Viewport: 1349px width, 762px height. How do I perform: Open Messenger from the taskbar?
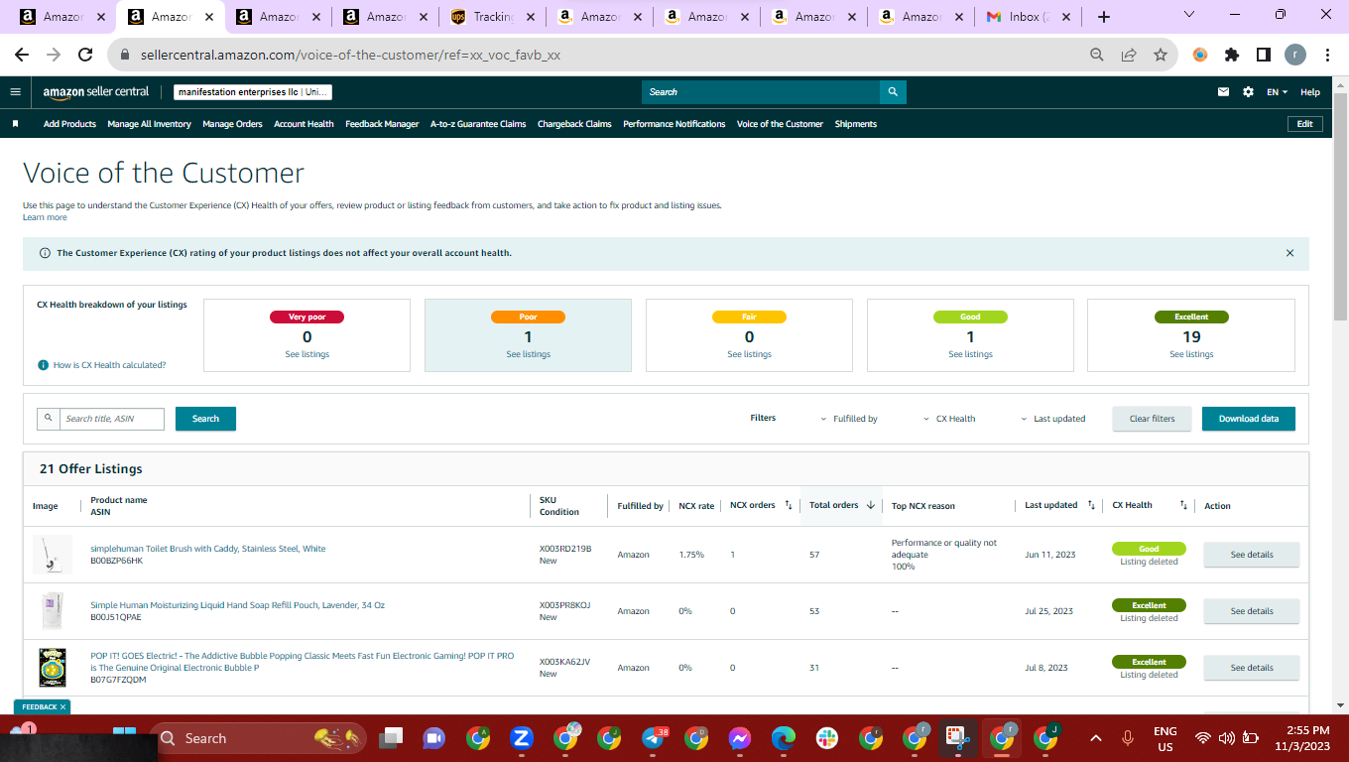(739, 738)
